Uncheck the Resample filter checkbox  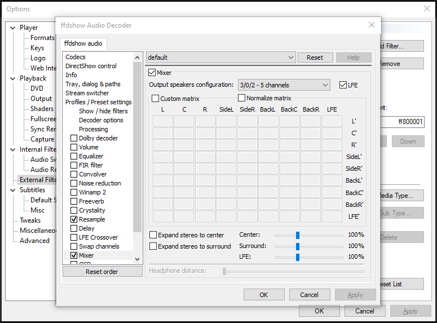coord(74,219)
